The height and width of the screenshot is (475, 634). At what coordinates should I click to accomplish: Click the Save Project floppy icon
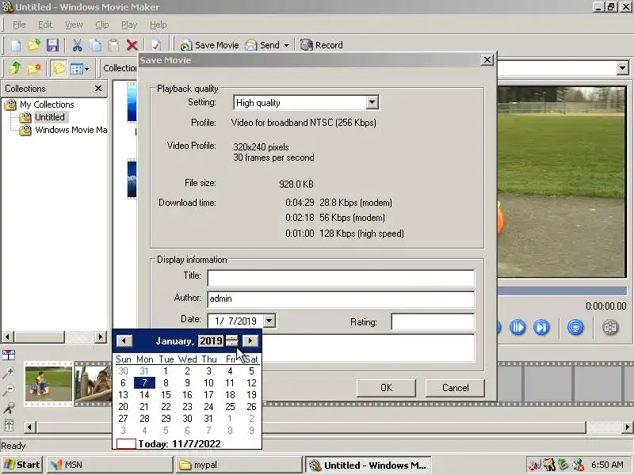[52, 45]
